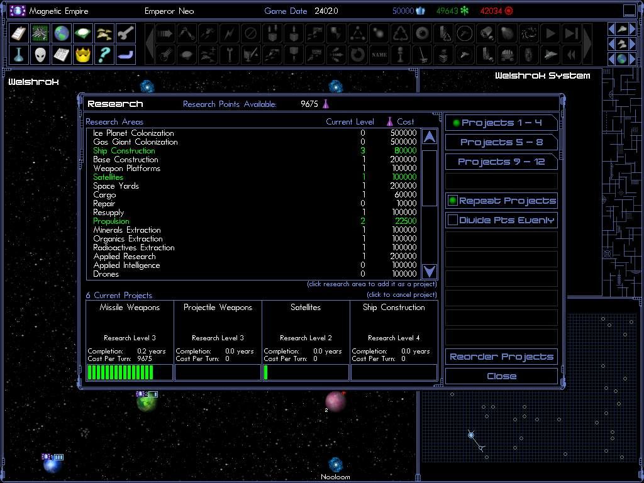Open the globe planets icon
This screenshot has width=644, height=483.
pyautogui.click(x=61, y=33)
